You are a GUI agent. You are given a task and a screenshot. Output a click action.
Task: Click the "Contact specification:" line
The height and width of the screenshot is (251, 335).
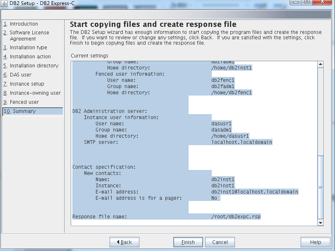104,167
